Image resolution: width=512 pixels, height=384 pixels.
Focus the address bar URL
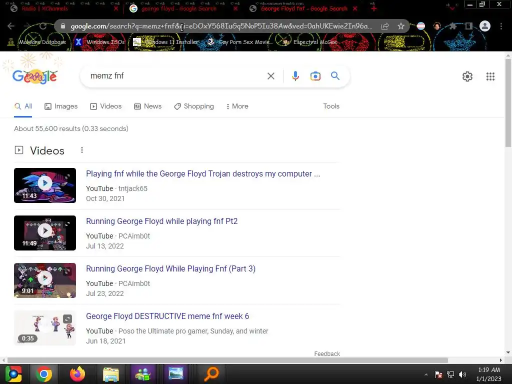pos(221,26)
